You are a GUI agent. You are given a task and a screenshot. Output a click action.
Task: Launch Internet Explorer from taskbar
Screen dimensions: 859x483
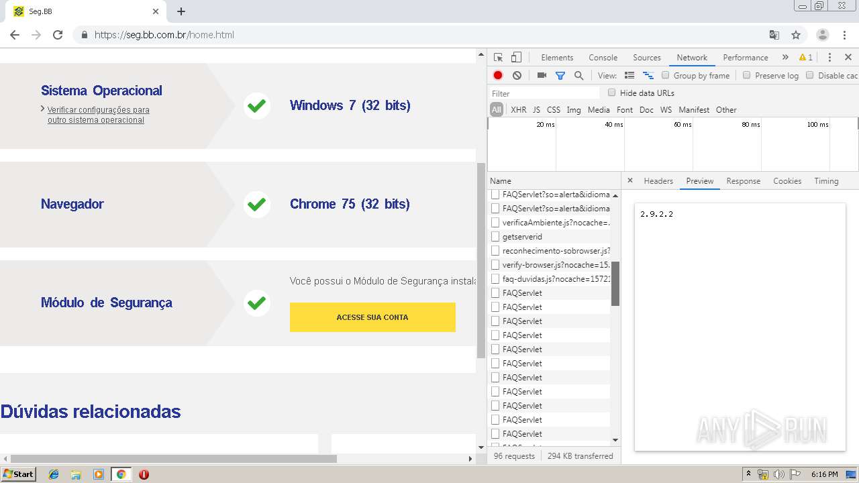tap(54, 474)
